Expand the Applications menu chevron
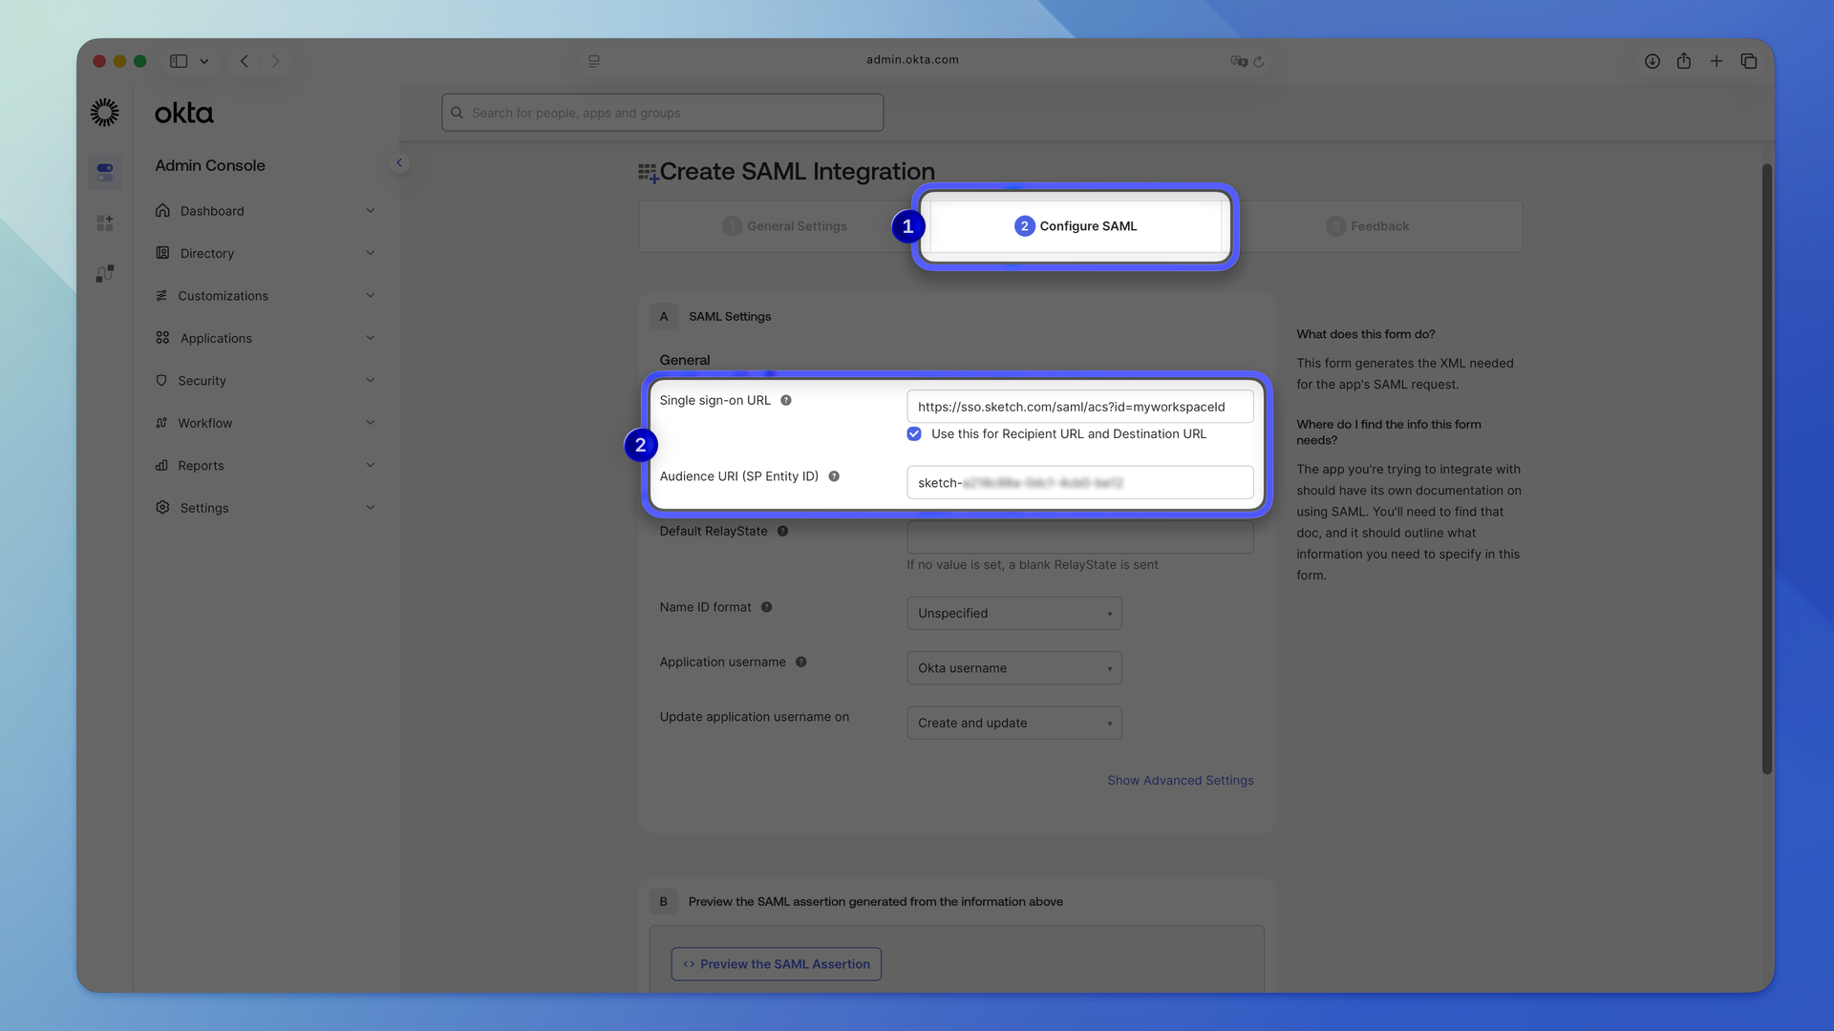 (x=371, y=338)
